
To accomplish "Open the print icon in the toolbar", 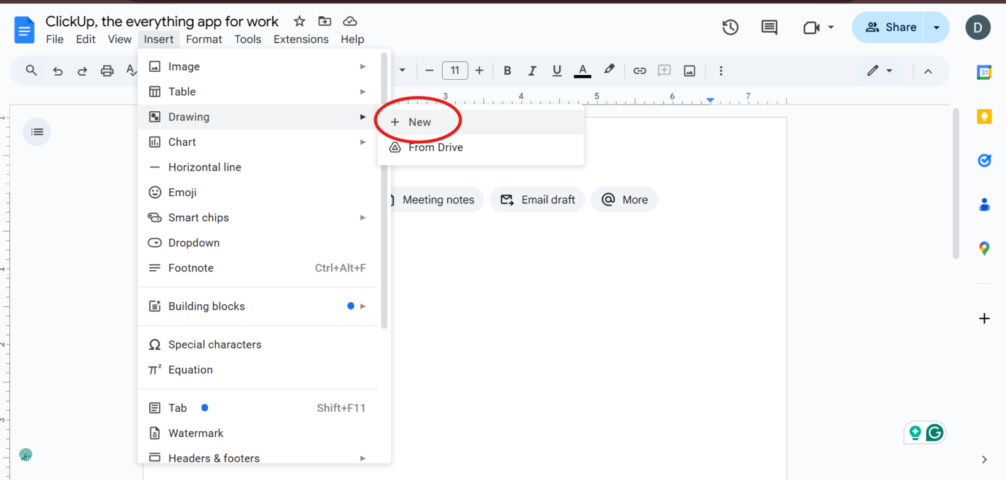I will (107, 70).
